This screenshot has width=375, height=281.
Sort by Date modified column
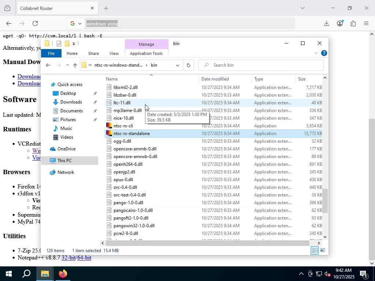click(225, 79)
